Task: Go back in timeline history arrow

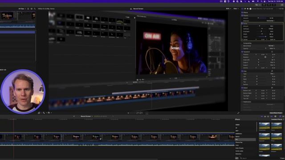Action: [74, 116]
